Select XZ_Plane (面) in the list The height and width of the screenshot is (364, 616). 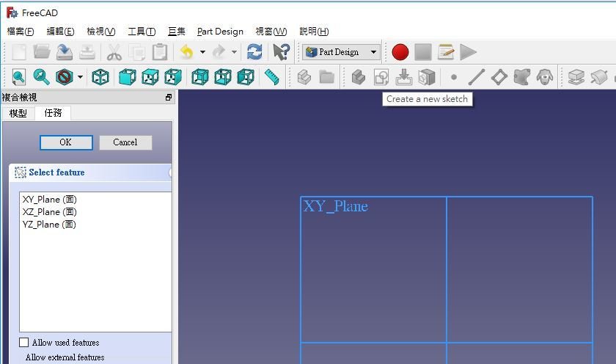click(x=95, y=212)
